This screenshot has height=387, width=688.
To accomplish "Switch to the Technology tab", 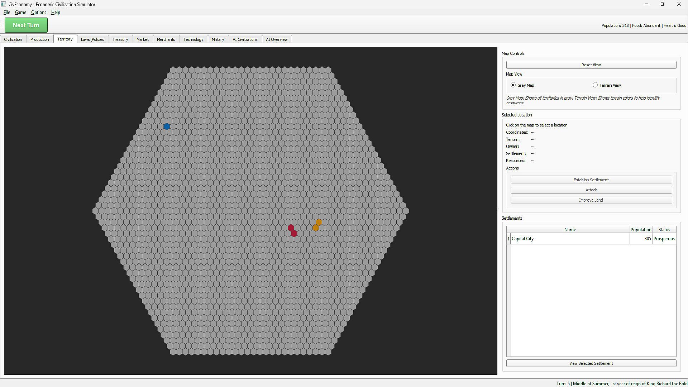I will (193, 39).
